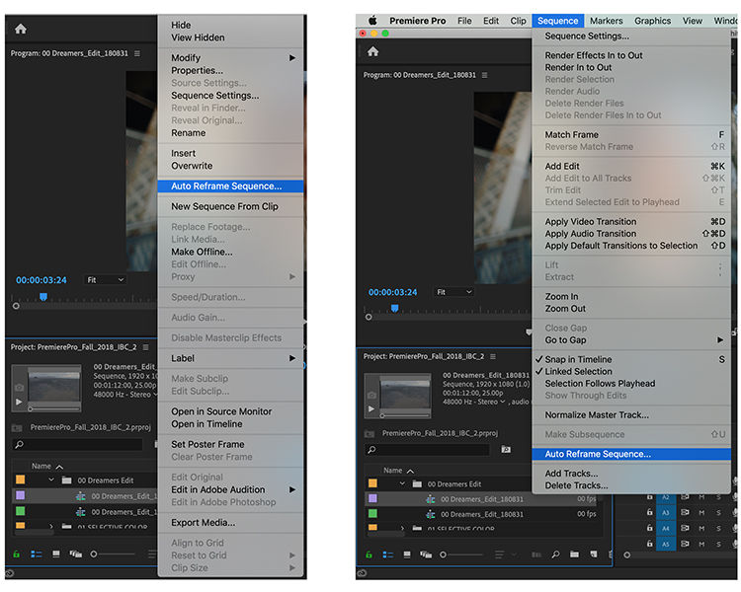Toggle the Project write lock in the right screenshot
Image resolution: width=741 pixels, height=592 pixels.
click(369, 555)
